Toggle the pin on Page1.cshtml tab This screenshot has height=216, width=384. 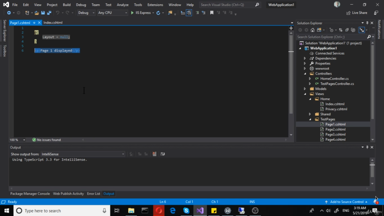34,23
